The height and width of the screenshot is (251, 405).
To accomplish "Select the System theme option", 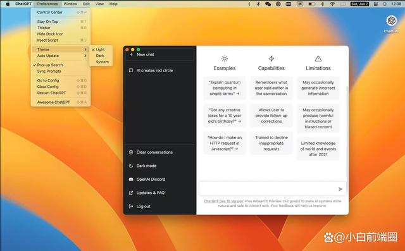I will point(101,62).
